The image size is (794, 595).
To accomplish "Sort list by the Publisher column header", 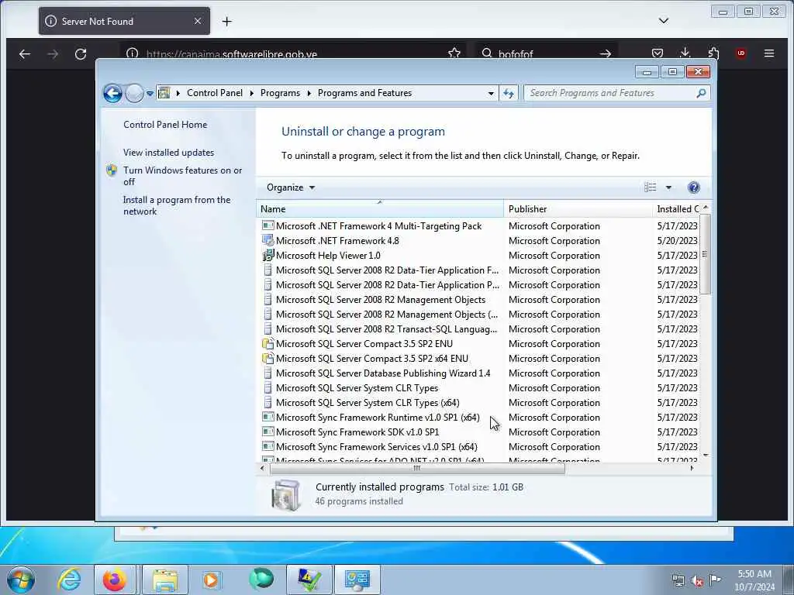I will [578, 209].
